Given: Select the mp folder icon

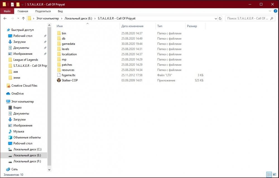Looking at the screenshot, I should click(x=59, y=59).
